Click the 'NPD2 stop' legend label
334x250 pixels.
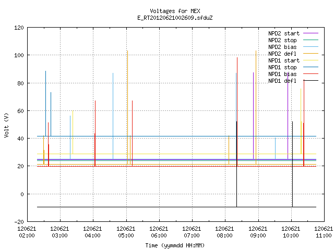282,40
